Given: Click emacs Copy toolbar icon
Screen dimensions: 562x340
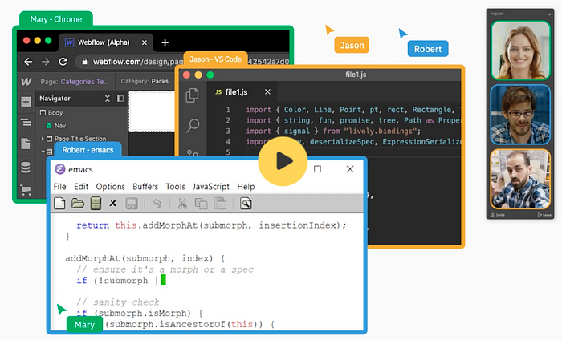Looking at the screenshot, I should click(201, 204).
